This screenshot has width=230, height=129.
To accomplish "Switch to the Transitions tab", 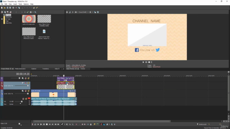I will click(x=46, y=69).
